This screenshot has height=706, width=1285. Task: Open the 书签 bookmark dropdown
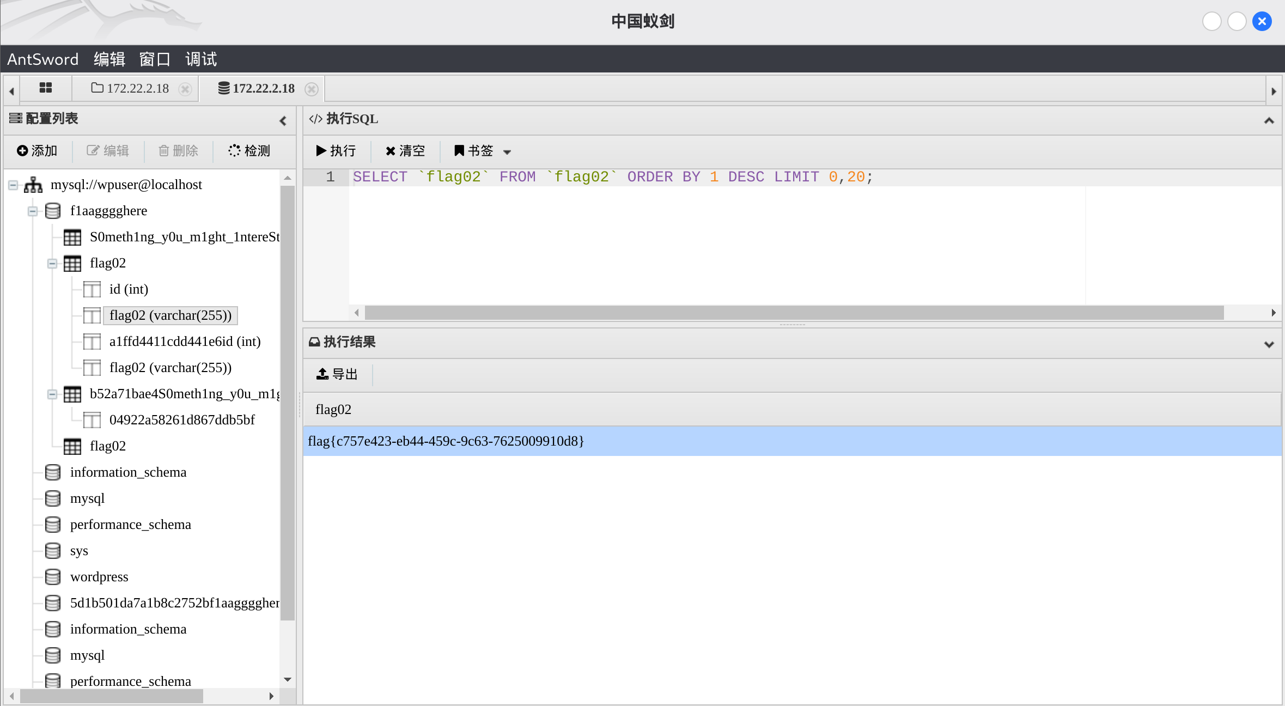tap(483, 151)
